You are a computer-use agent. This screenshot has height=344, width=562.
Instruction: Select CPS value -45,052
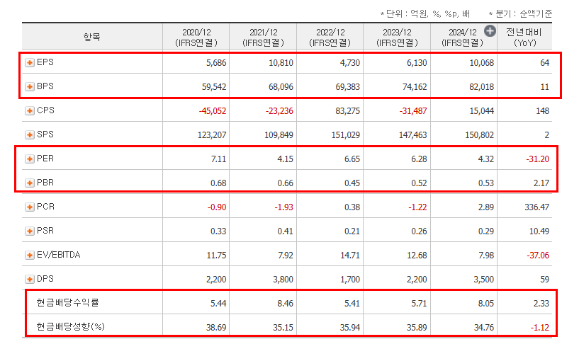pyautogui.click(x=213, y=111)
